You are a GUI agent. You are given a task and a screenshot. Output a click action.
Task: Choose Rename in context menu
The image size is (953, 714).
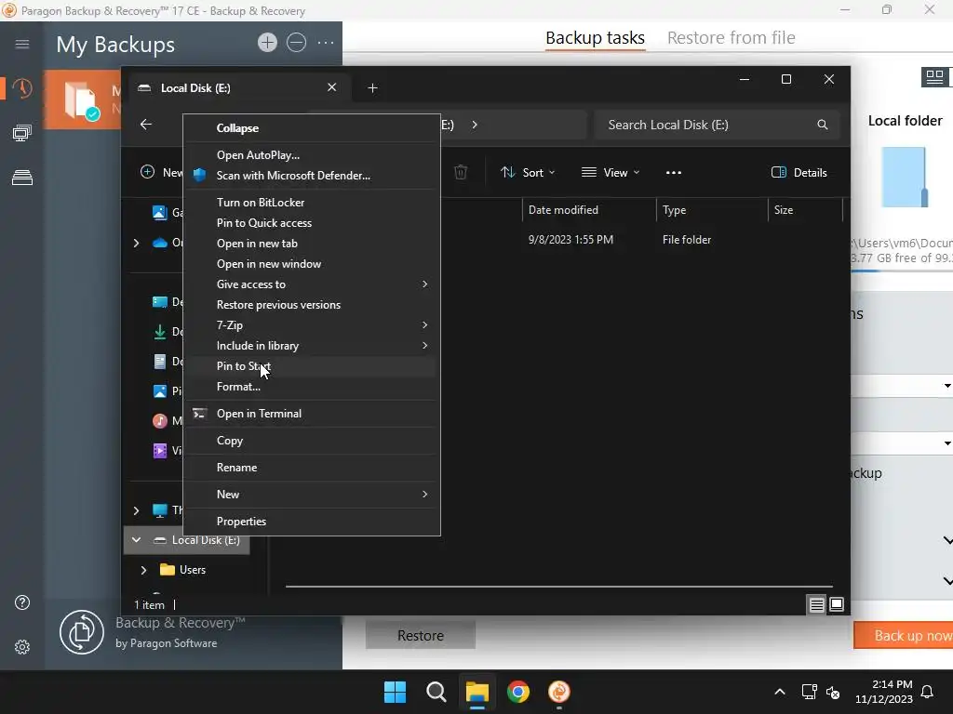pyautogui.click(x=312, y=468)
